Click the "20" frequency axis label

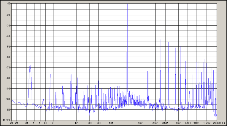point(12,123)
